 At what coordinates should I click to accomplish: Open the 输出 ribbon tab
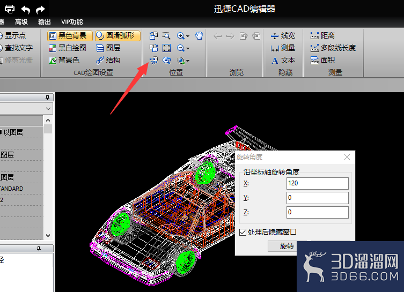(45, 22)
